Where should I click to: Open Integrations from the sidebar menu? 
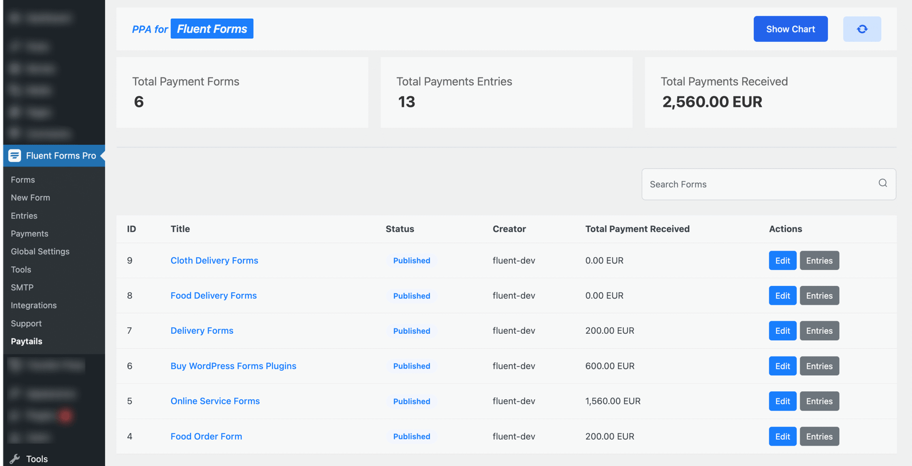click(34, 306)
